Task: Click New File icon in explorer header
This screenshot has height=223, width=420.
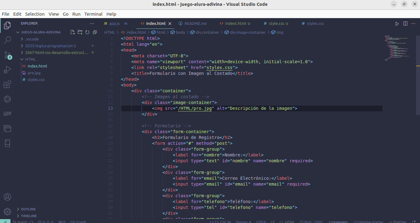Action: (x=73, y=32)
